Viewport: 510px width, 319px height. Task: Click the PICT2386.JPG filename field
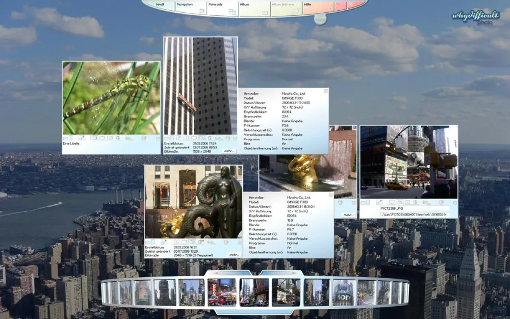pos(414,209)
